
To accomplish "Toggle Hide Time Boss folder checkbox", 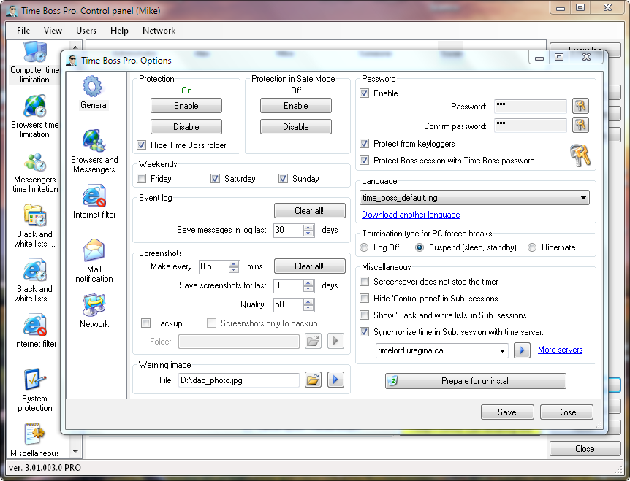I will coord(142,145).
